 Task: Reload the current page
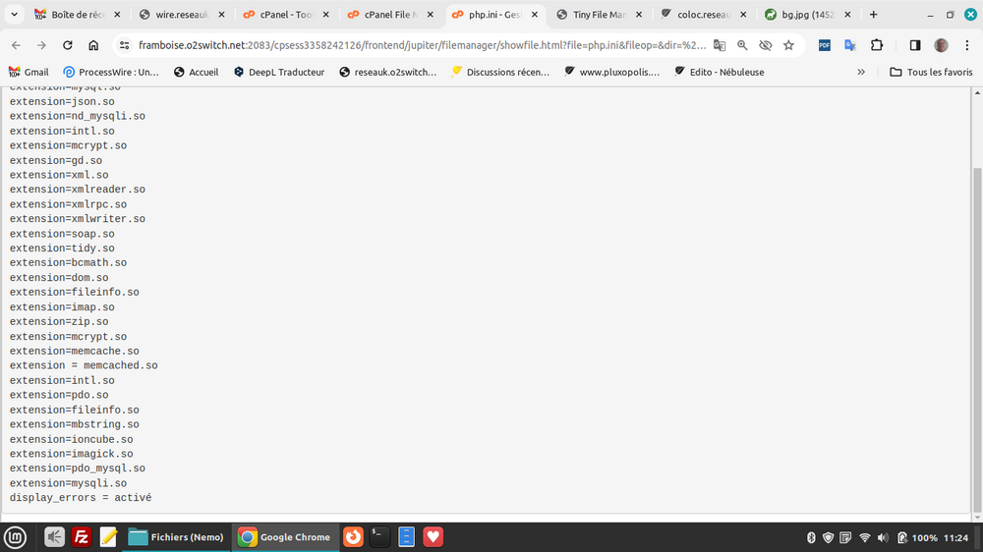coord(67,45)
